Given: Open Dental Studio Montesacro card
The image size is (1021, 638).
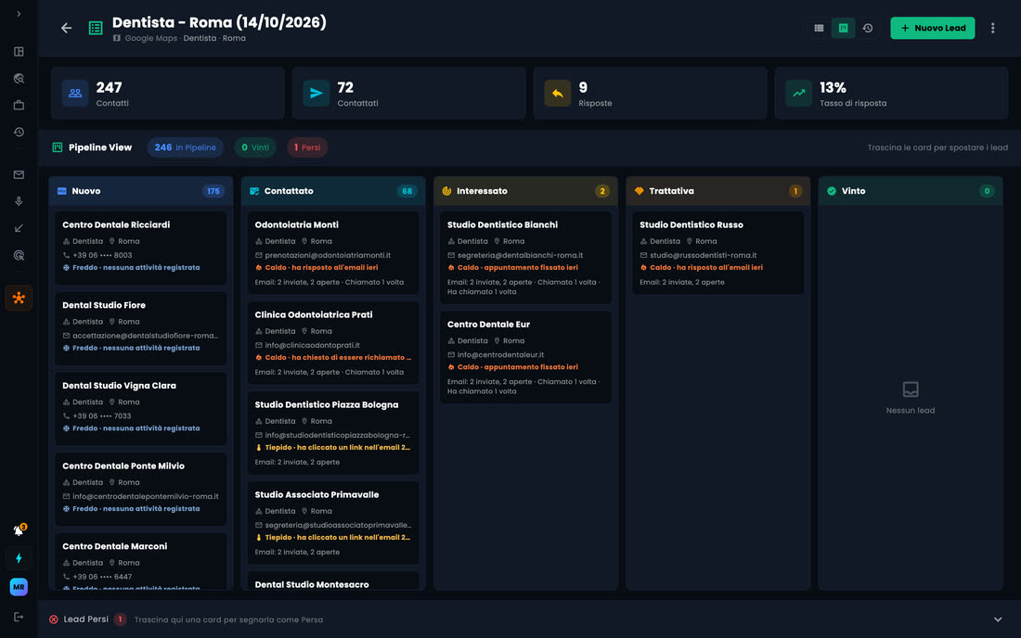Looking at the screenshot, I should click(x=332, y=581).
